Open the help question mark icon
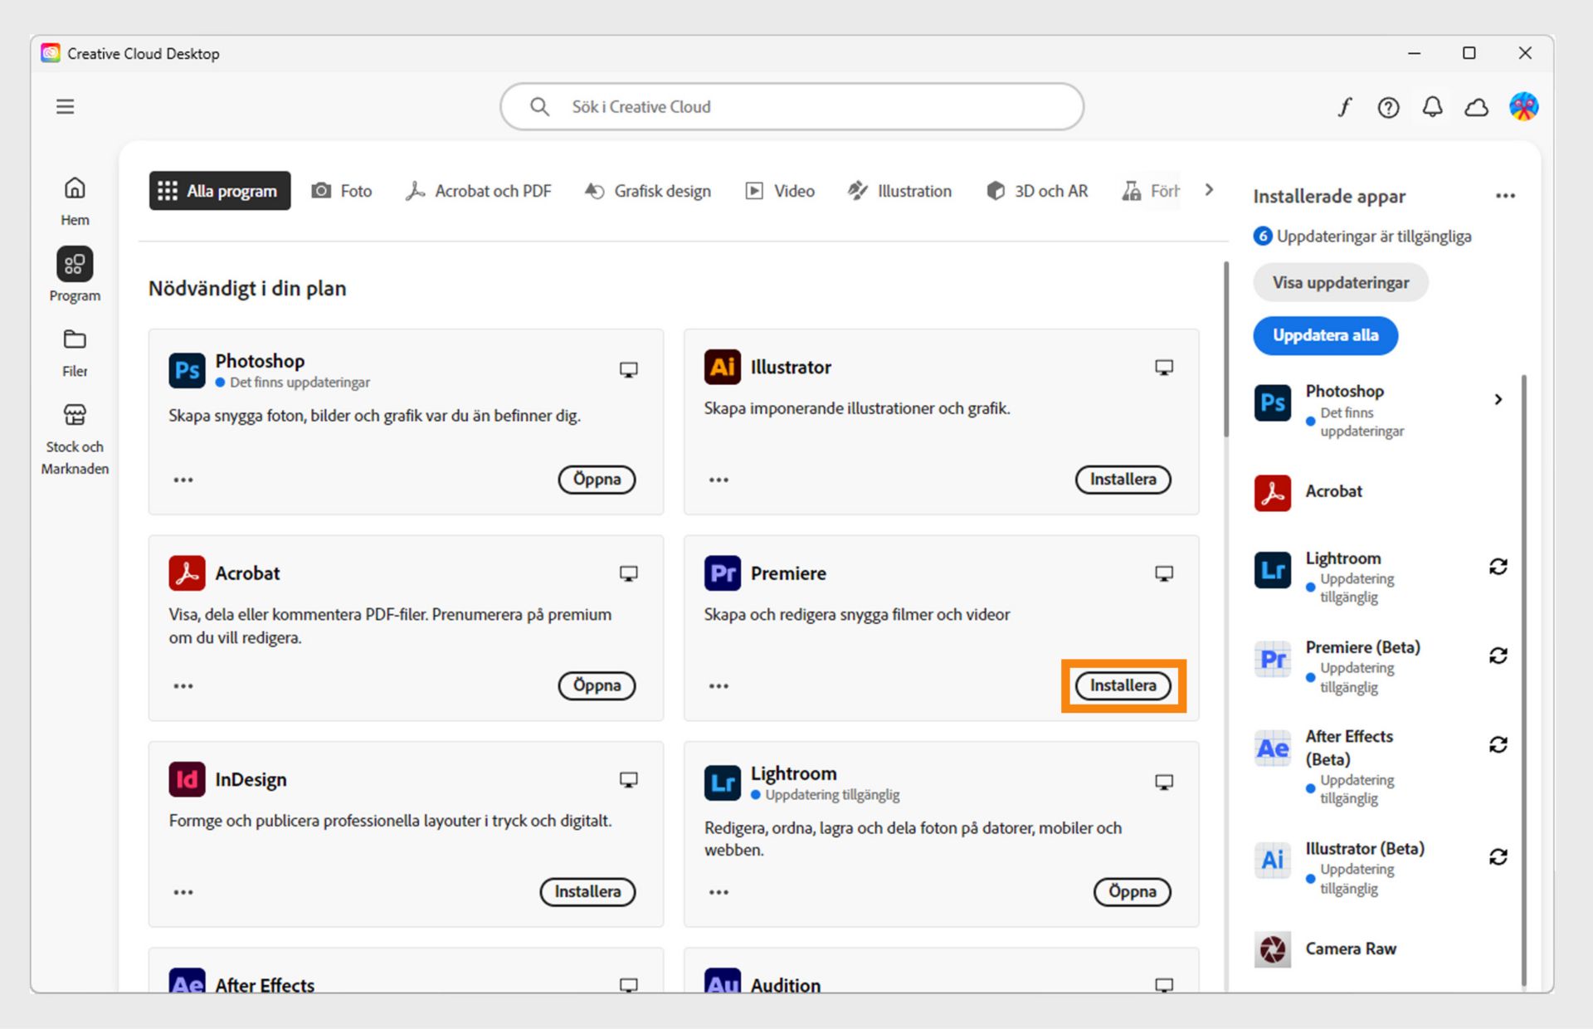The width and height of the screenshot is (1593, 1029). point(1388,107)
